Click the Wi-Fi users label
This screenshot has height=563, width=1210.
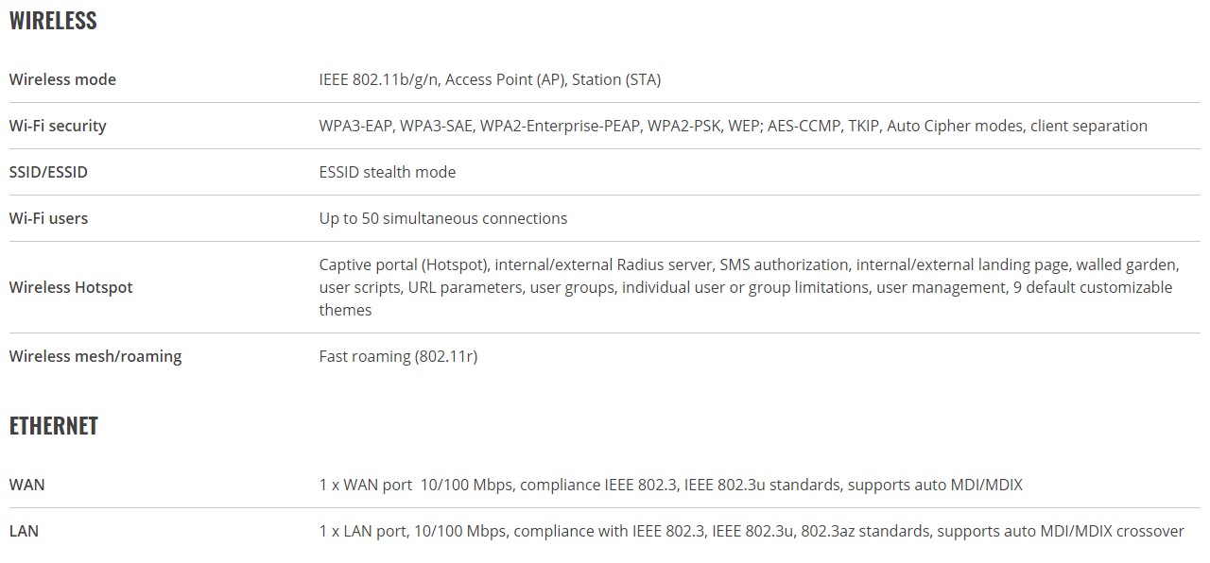(48, 218)
